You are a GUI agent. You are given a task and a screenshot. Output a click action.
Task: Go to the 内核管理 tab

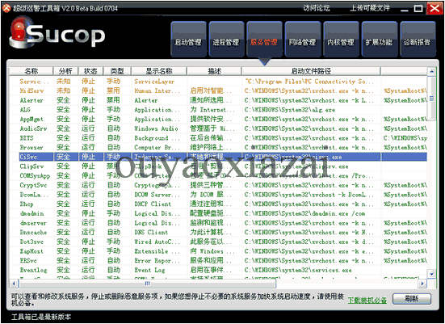pyautogui.click(x=341, y=39)
